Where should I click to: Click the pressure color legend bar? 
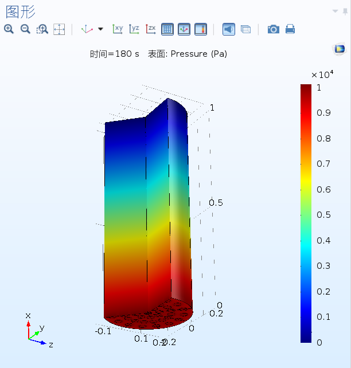(x=306, y=213)
